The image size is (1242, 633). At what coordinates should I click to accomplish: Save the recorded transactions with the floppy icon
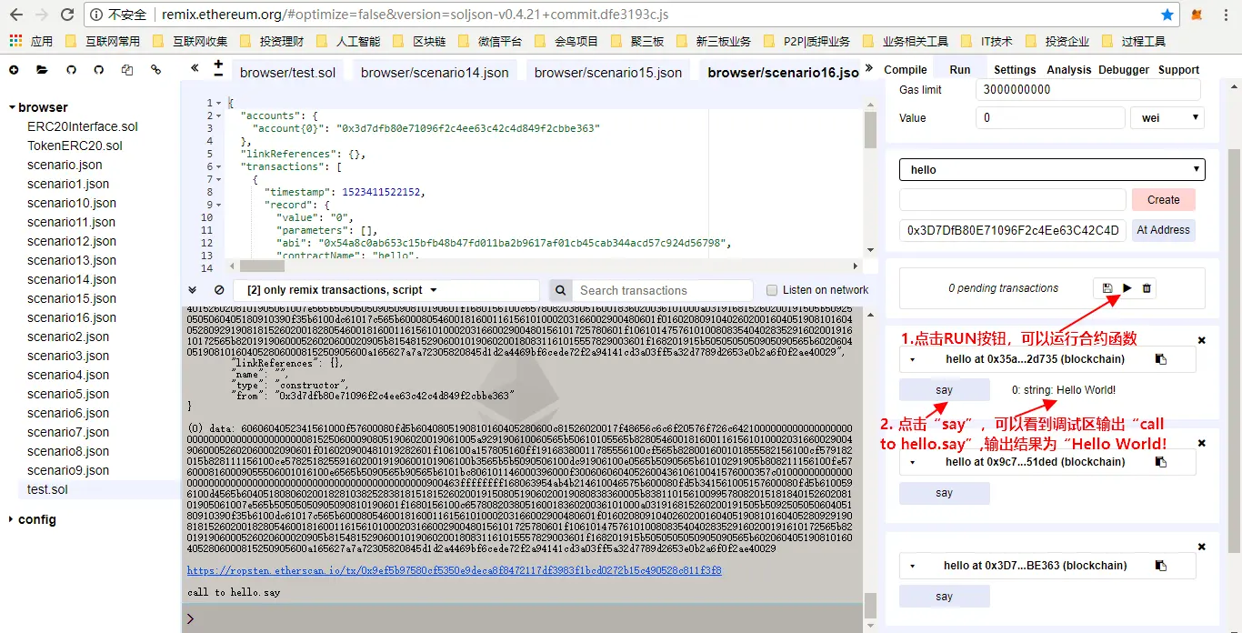(1107, 288)
